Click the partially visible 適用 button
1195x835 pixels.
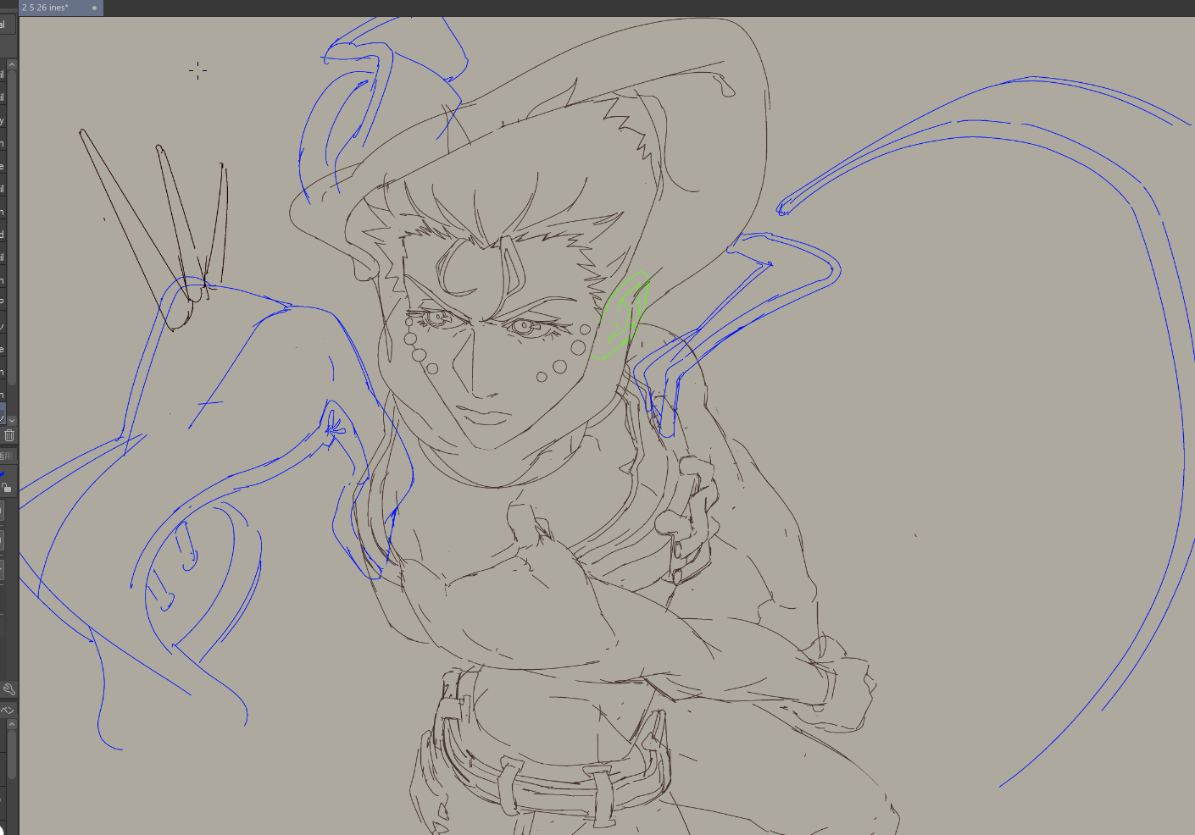tap(5, 456)
